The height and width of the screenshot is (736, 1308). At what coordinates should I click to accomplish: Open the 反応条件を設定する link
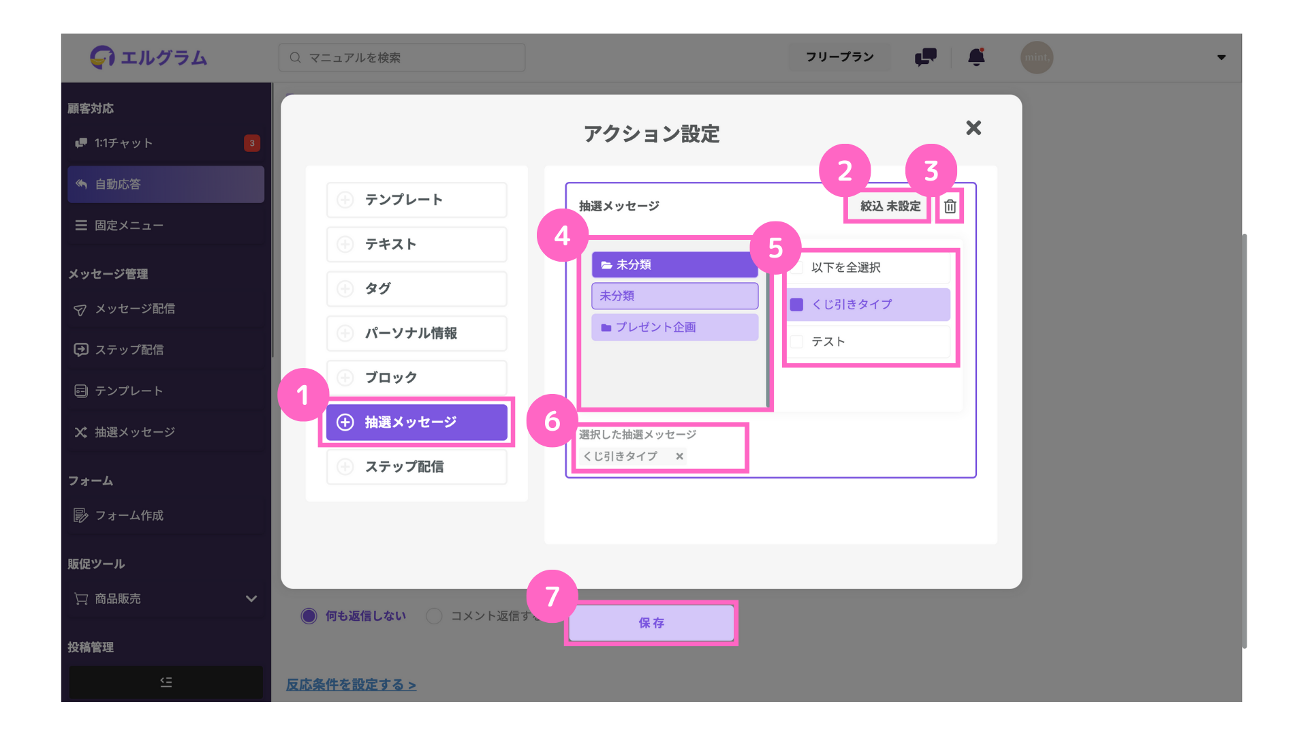pyautogui.click(x=351, y=684)
